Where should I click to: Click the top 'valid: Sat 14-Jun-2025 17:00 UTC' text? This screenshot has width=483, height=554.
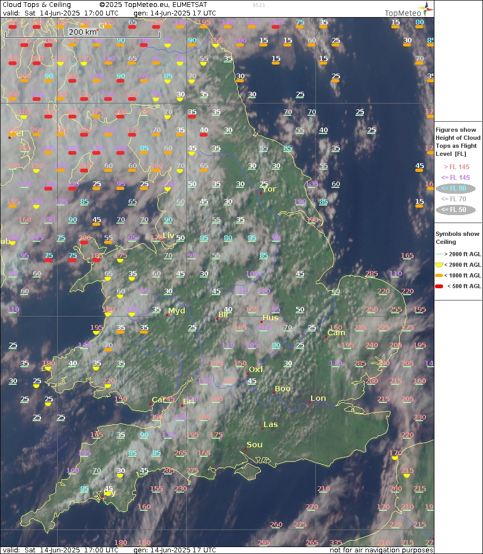click(60, 13)
